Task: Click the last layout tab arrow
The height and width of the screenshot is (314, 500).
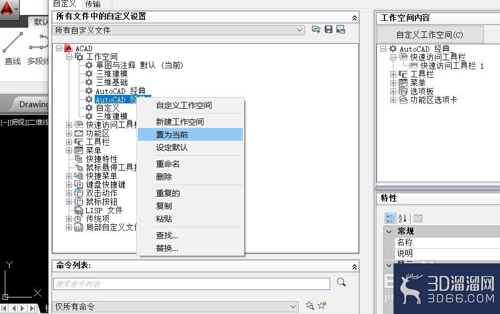Action: pos(32,308)
